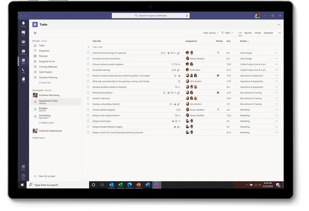Check the circle for 'Conduct interviews'
This screenshot has width=309, height=211.
pyautogui.click(x=88, y=98)
